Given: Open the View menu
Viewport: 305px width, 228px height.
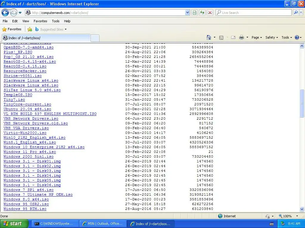Looking at the screenshot, I should (26, 21).
